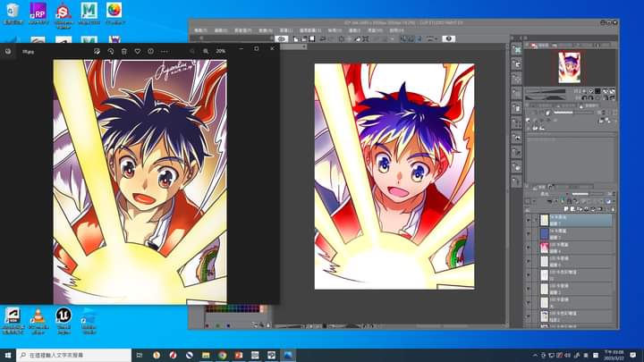Open the 說明 (Help) menu in Clip Studio

click(x=396, y=30)
